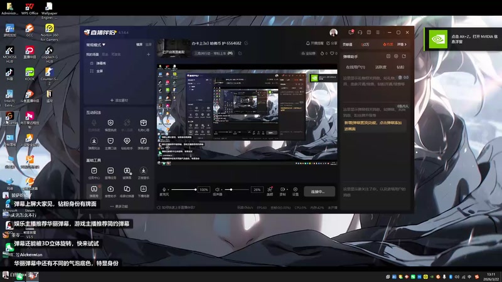This screenshot has width=502, height=282.
Task: Switch to 在线用户(1) tab
Action: [x=355, y=67]
